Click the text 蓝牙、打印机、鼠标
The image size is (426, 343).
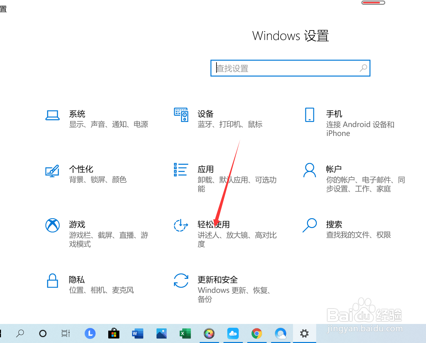(x=230, y=124)
